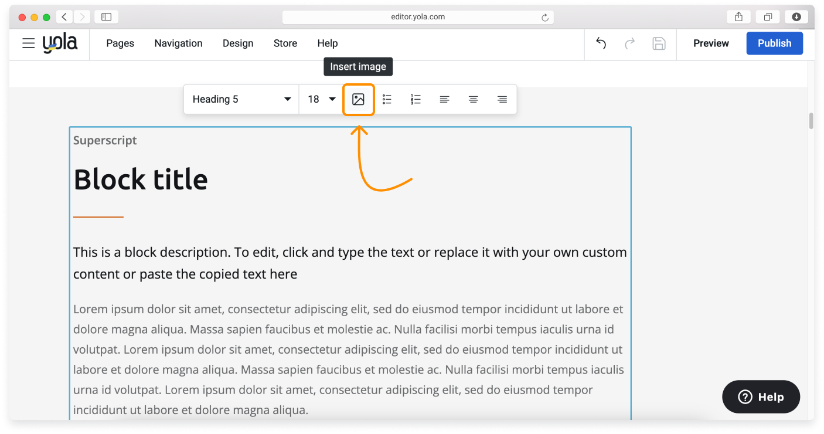This screenshot has height=434, width=824.
Task: Toggle the Safari sidebar
Action: [106, 17]
